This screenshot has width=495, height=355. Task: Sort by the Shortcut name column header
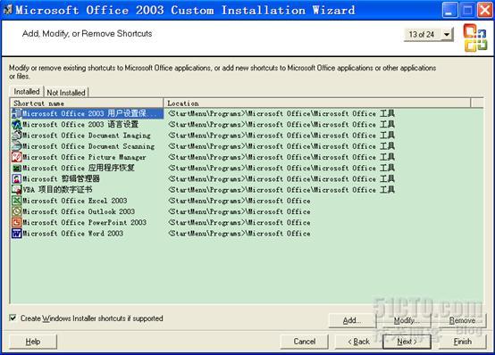(x=88, y=103)
